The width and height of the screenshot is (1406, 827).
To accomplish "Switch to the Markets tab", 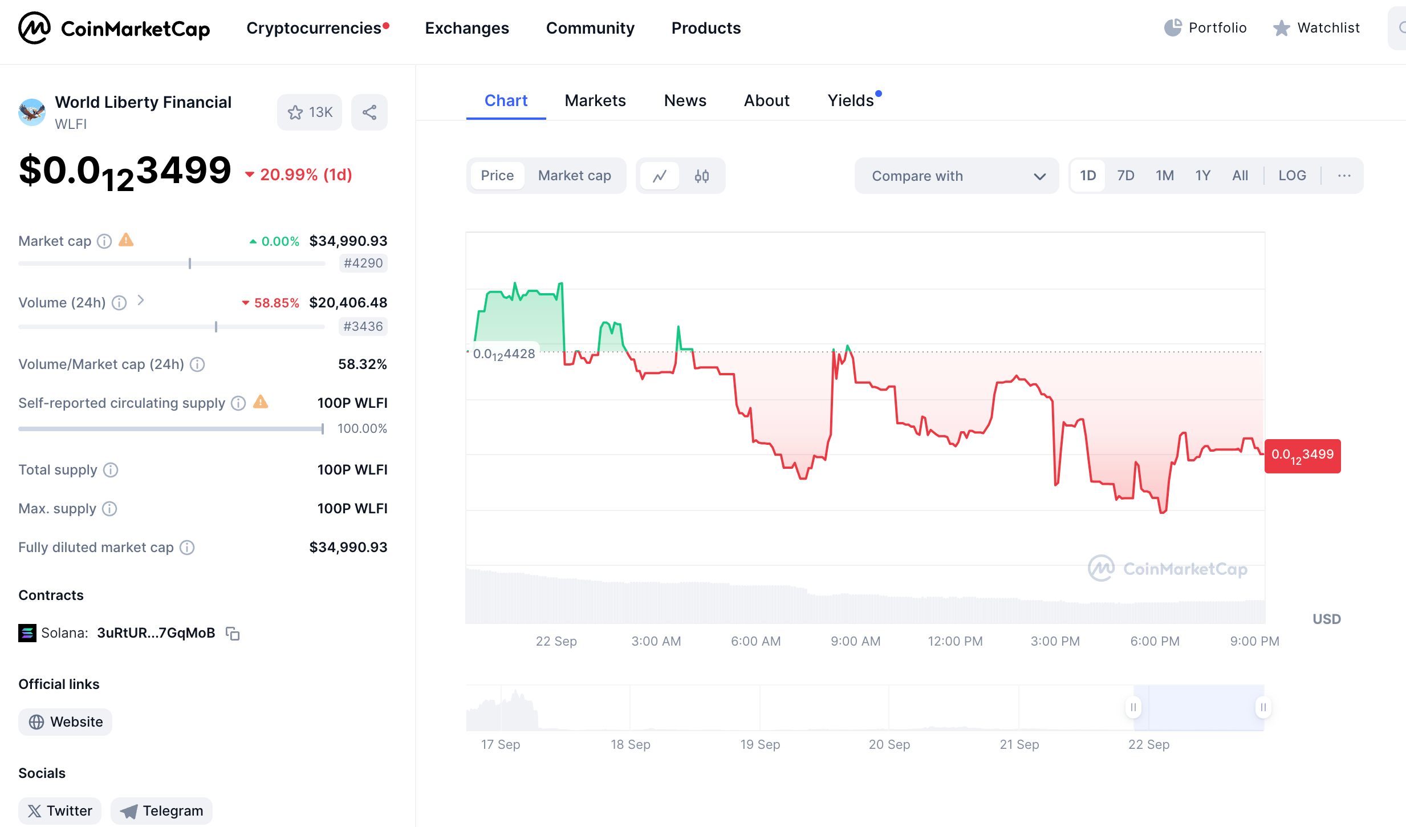I will tap(595, 101).
